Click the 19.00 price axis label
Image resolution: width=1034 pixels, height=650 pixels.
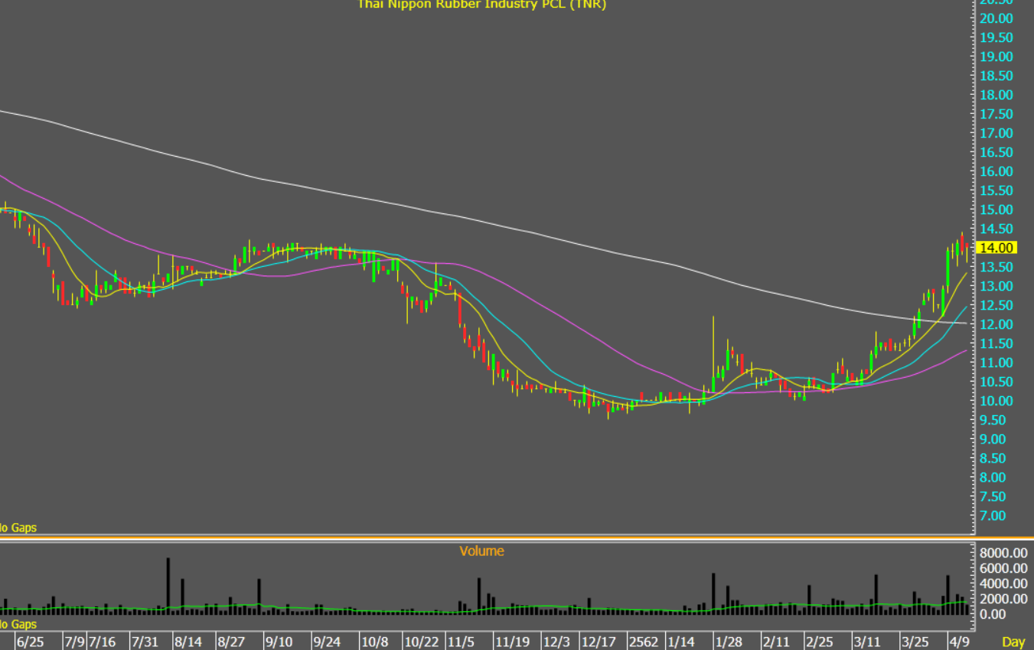pos(997,57)
